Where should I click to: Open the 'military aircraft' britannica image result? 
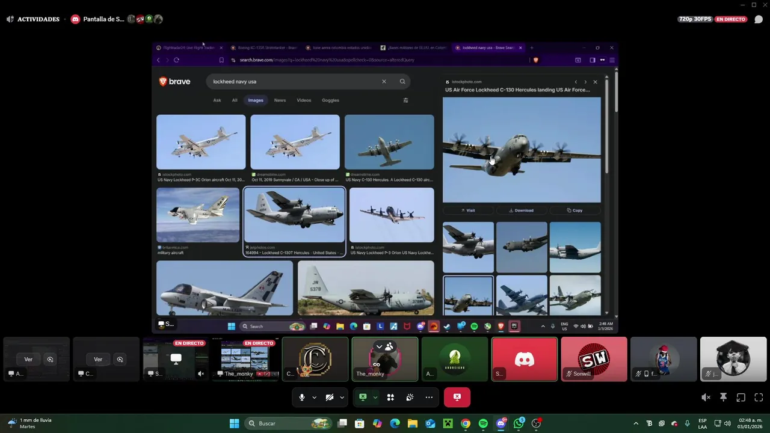198,215
